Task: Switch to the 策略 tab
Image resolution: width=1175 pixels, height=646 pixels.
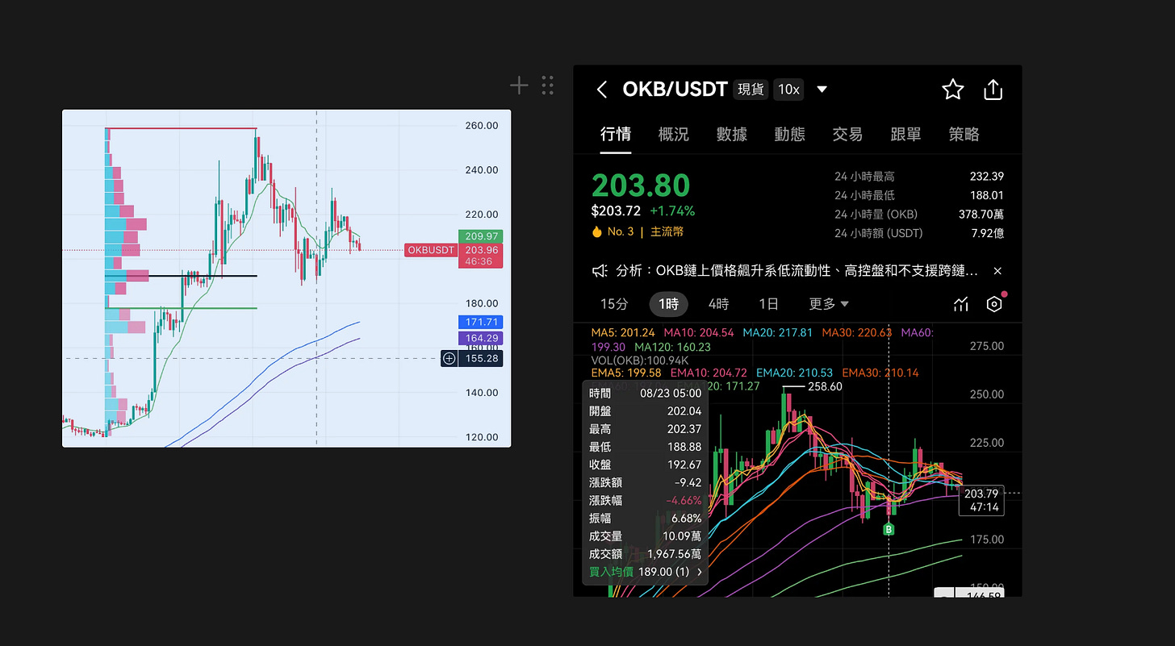Action: (x=964, y=135)
